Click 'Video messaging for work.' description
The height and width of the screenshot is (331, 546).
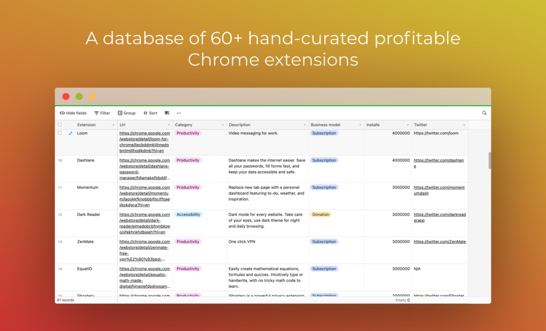click(253, 133)
